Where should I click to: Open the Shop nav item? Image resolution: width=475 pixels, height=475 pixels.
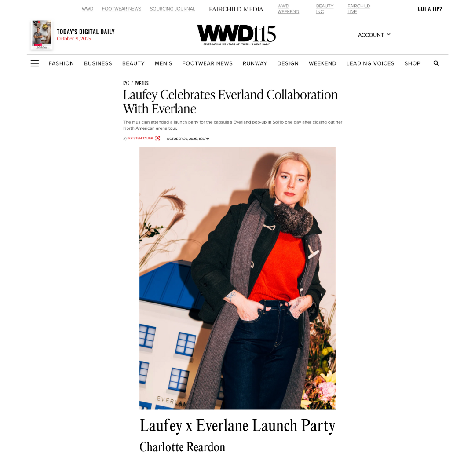tap(412, 63)
